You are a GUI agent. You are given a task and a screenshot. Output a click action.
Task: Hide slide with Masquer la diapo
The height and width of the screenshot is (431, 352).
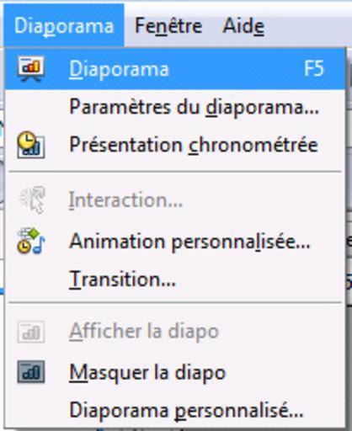pyautogui.click(x=175, y=372)
